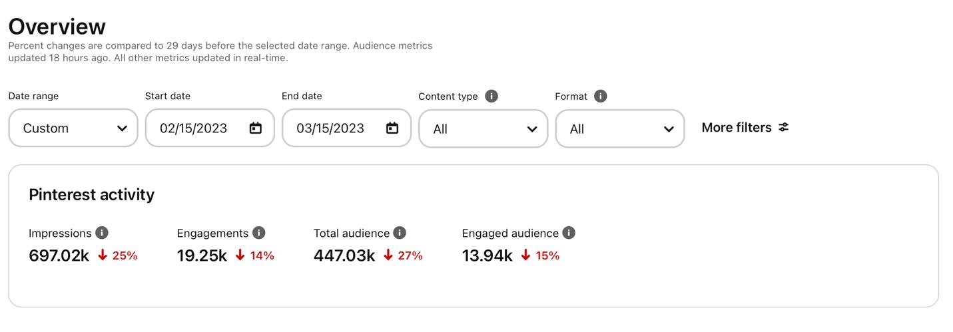Image resolution: width=953 pixels, height=332 pixels.
Task: Select the 697.02k Impressions value
Action: coord(59,255)
